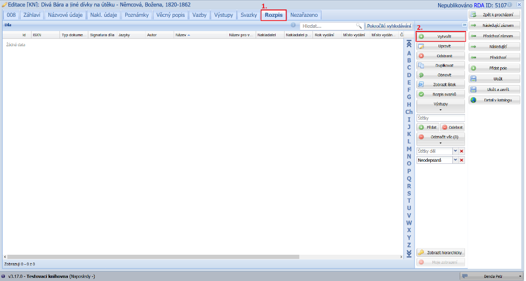This screenshot has width=526, height=281.
Task: Jump to top of alphabet index
Action: [x=409, y=45]
